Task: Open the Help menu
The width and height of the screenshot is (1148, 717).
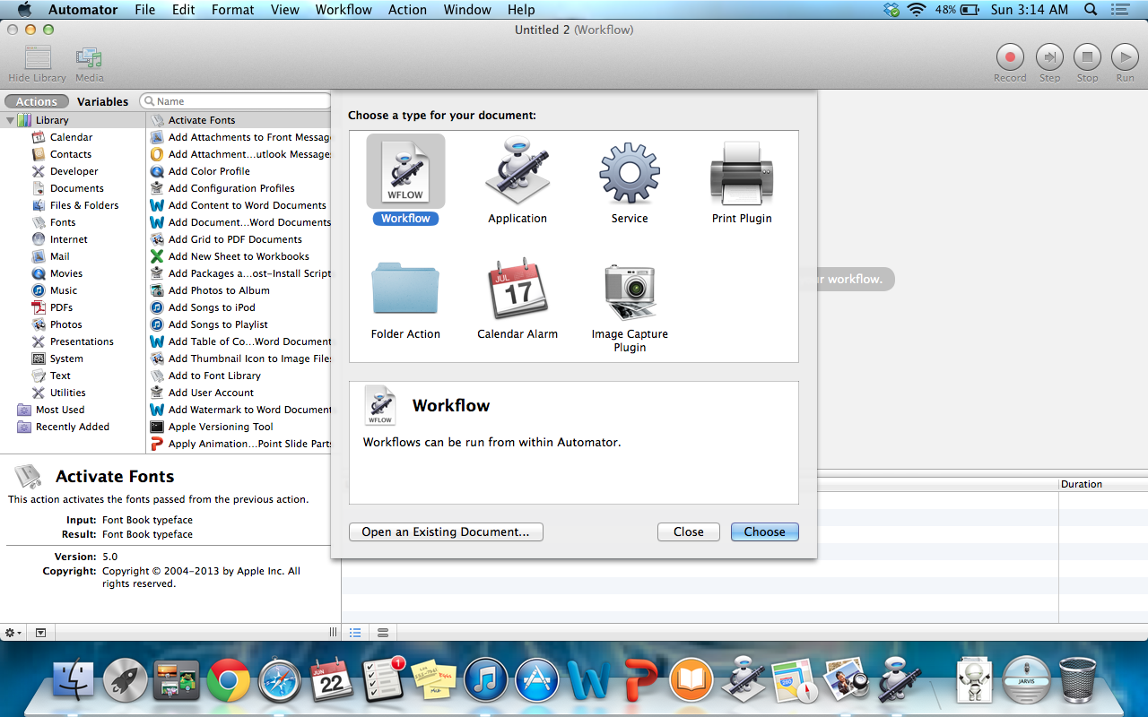Action: tap(521, 10)
